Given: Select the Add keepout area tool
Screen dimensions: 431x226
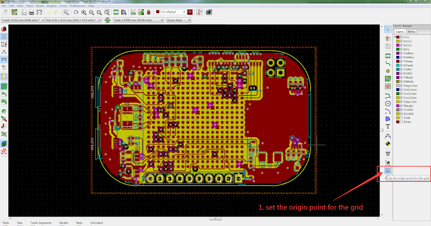Looking at the screenshot, I should [x=388, y=86].
